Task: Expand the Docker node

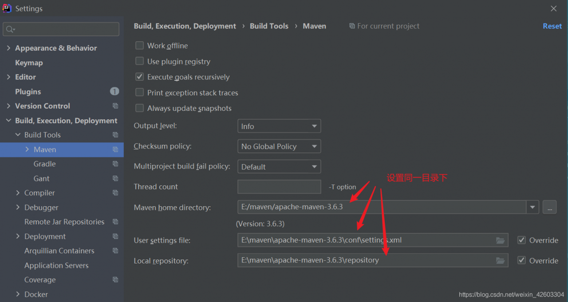Action: click(18, 294)
